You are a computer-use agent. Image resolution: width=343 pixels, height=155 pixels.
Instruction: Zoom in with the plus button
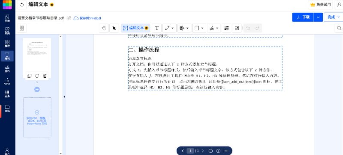pos(218,151)
